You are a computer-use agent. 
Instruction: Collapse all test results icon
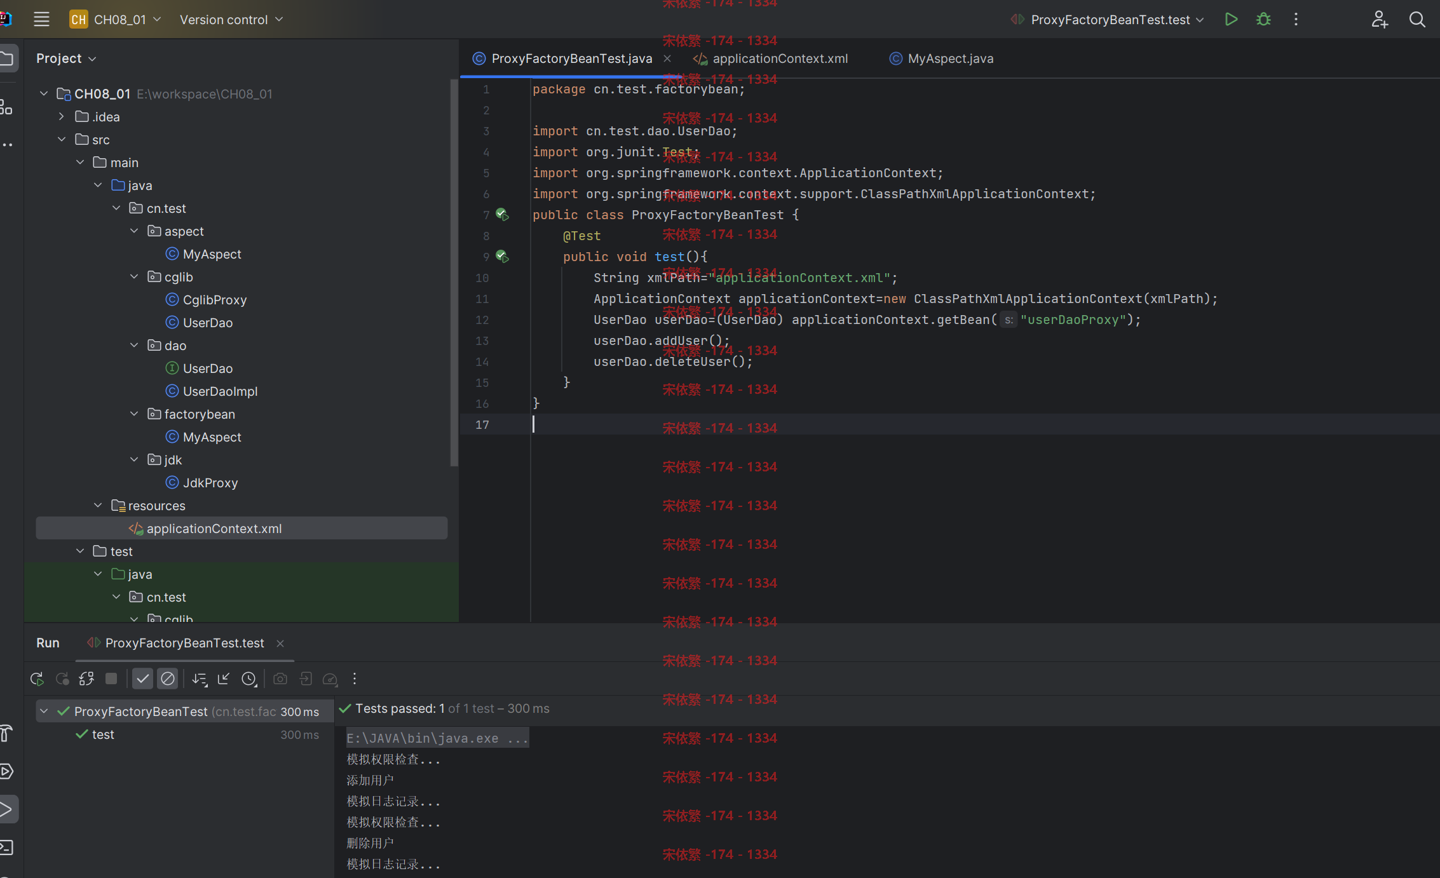pyautogui.click(x=224, y=679)
